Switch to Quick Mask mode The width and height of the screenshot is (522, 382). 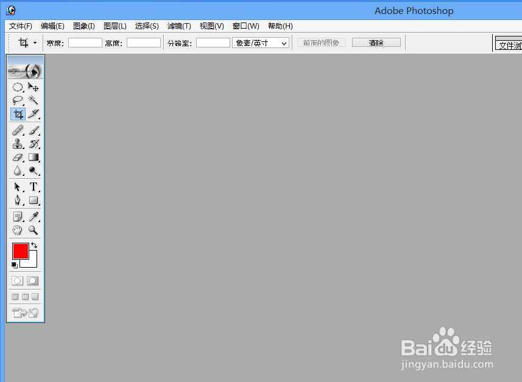pyautogui.click(x=33, y=280)
